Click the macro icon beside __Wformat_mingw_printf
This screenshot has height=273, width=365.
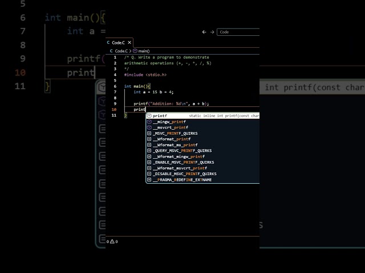[x=149, y=156]
